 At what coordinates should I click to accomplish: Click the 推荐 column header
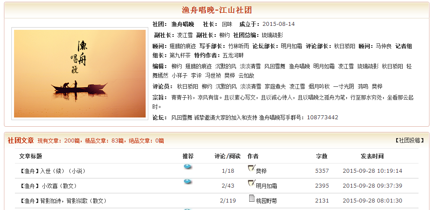point(188,156)
